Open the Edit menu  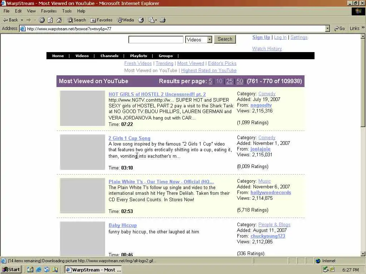(x=18, y=11)
